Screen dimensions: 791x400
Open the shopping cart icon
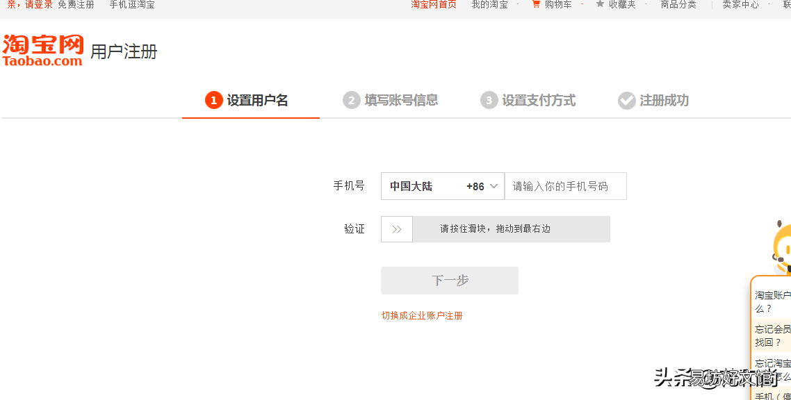coord(536,4)
